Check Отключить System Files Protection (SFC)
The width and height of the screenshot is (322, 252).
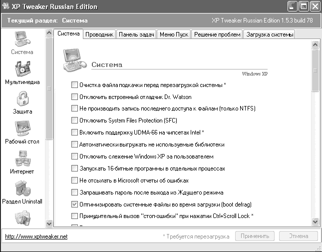tap(74, 120)
